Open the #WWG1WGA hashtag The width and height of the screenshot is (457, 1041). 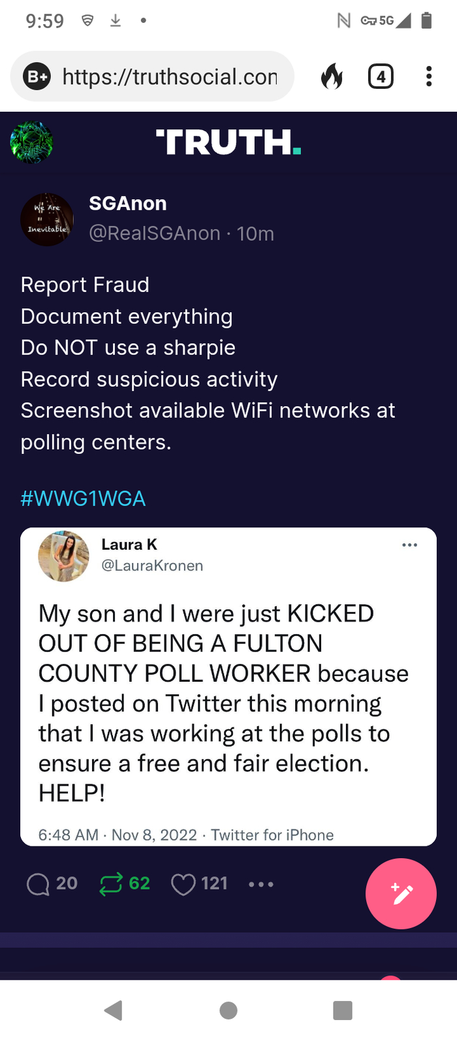[x=83, y=499]
